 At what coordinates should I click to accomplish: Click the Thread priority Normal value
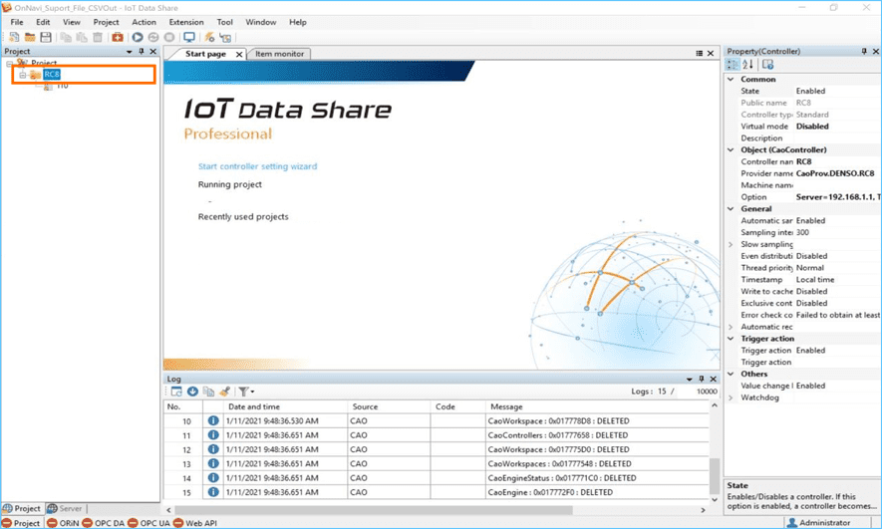pyautogui.click(x=810, y=268)
